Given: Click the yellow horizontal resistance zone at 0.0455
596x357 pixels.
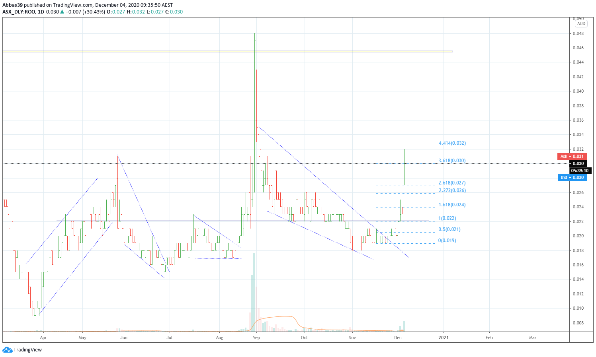Looking at the screenshot, I should click(x=227, y=51).
